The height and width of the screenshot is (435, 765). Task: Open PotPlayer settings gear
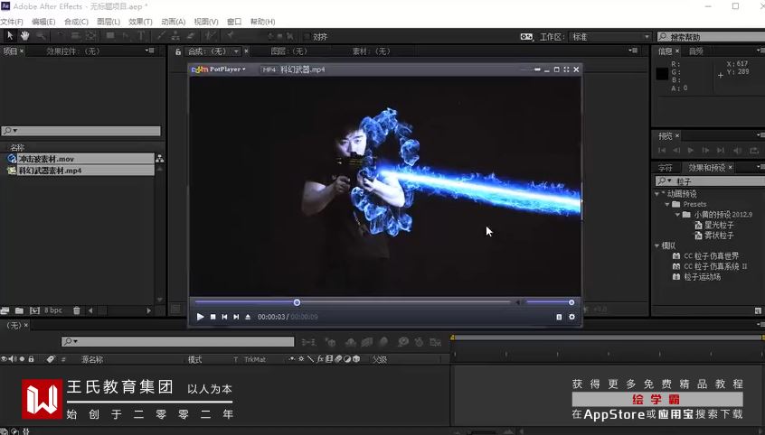[x=571, y=317]
